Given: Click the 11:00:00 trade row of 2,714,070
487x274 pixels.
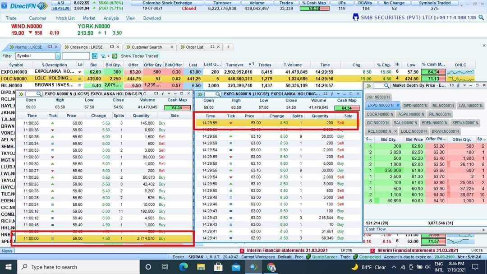Looking at the screenshot, I should pos(103,238).
